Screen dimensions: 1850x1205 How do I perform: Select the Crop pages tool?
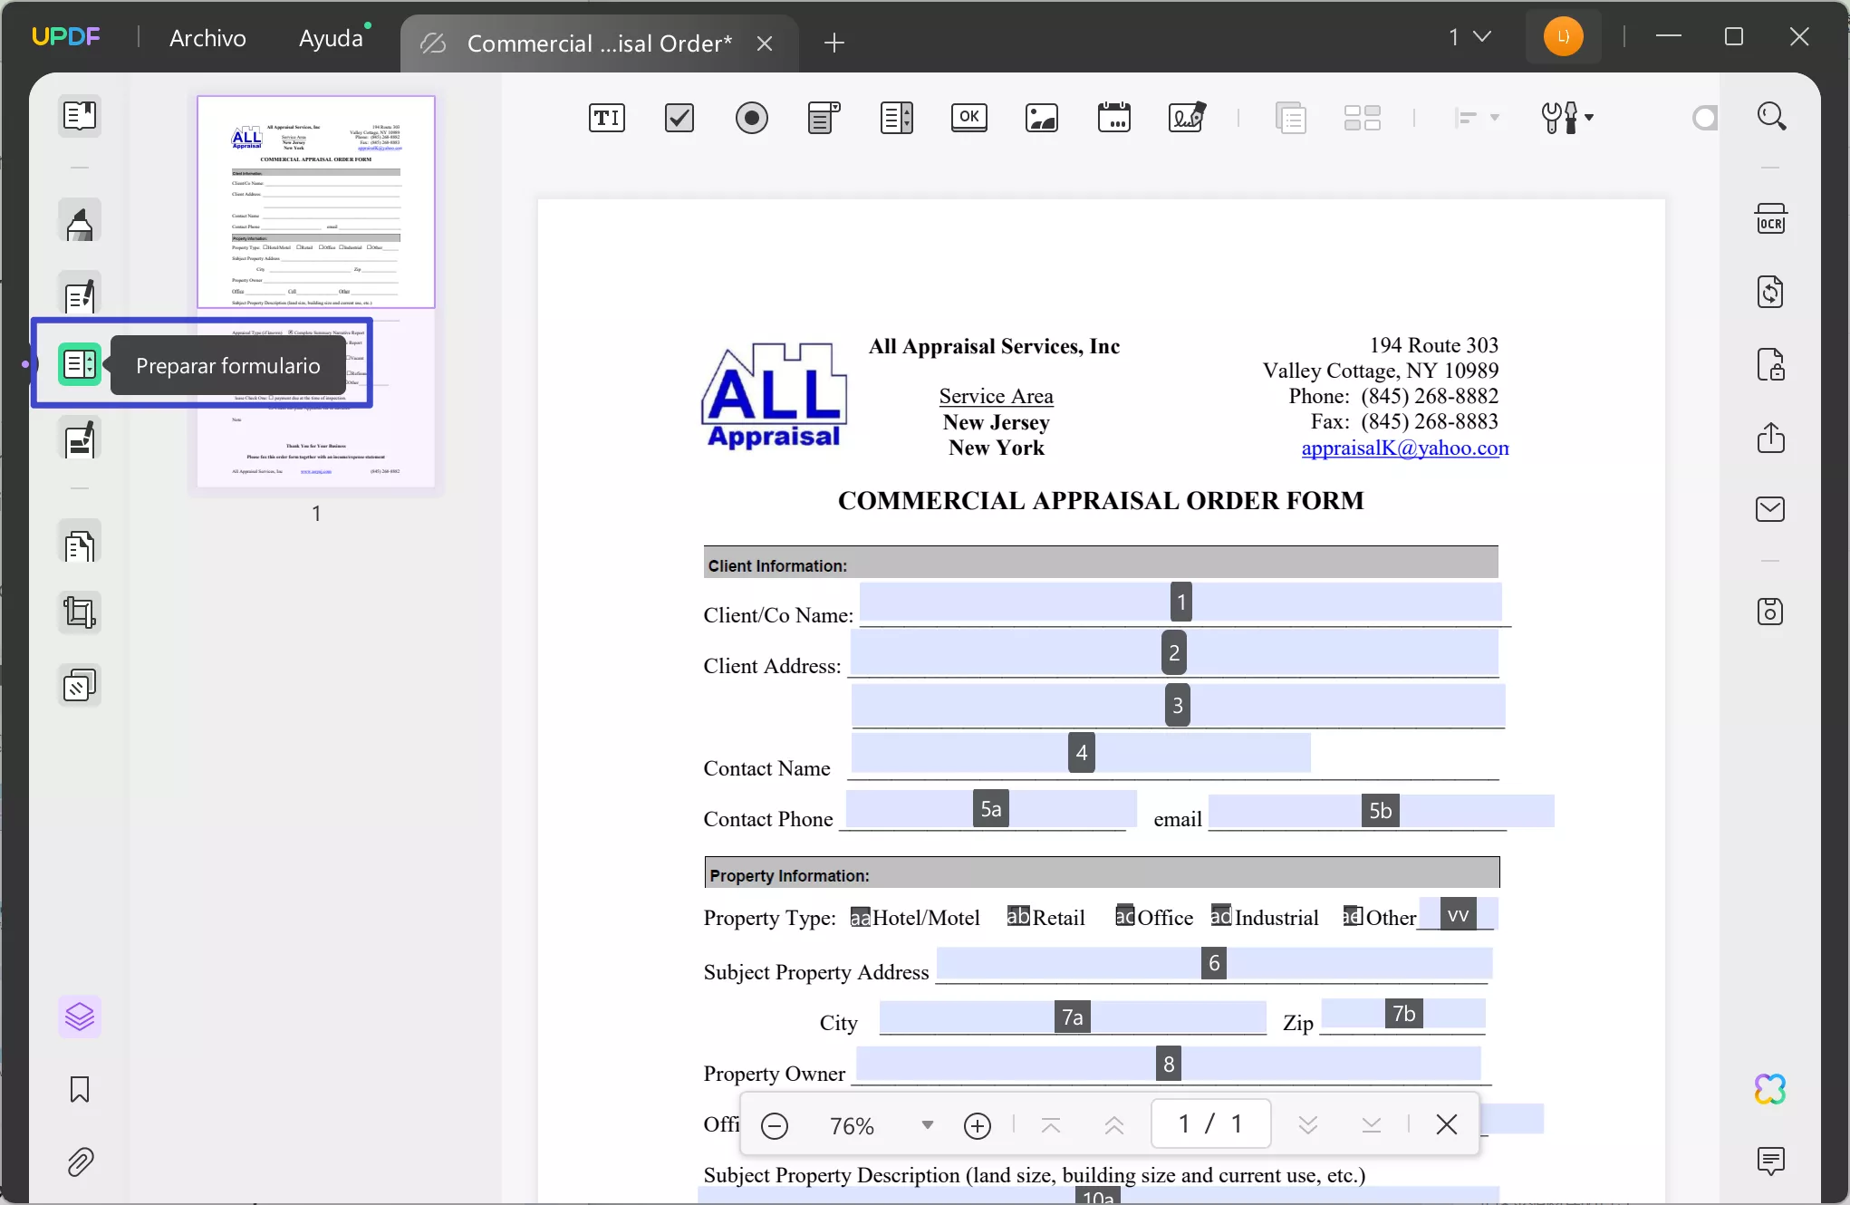[80, 612]
